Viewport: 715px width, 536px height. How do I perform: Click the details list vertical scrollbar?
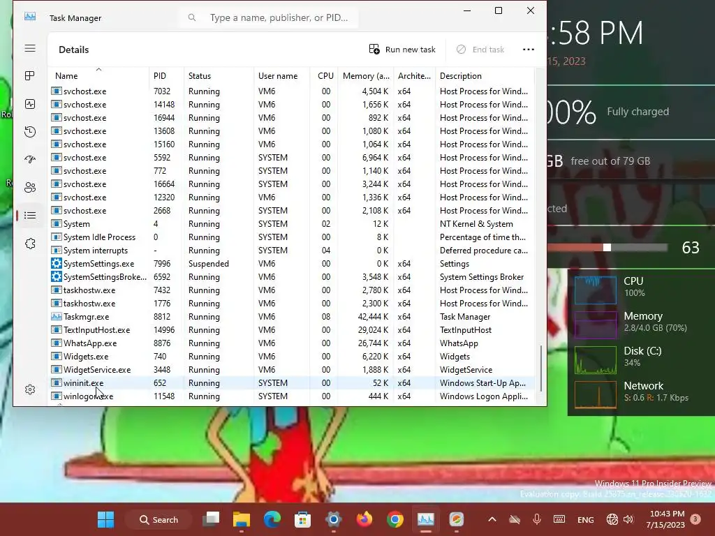(541, 368)
